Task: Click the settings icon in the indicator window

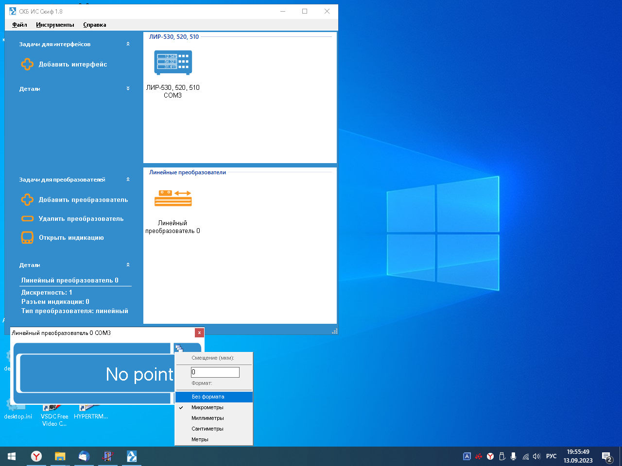Action: [179, 348]
